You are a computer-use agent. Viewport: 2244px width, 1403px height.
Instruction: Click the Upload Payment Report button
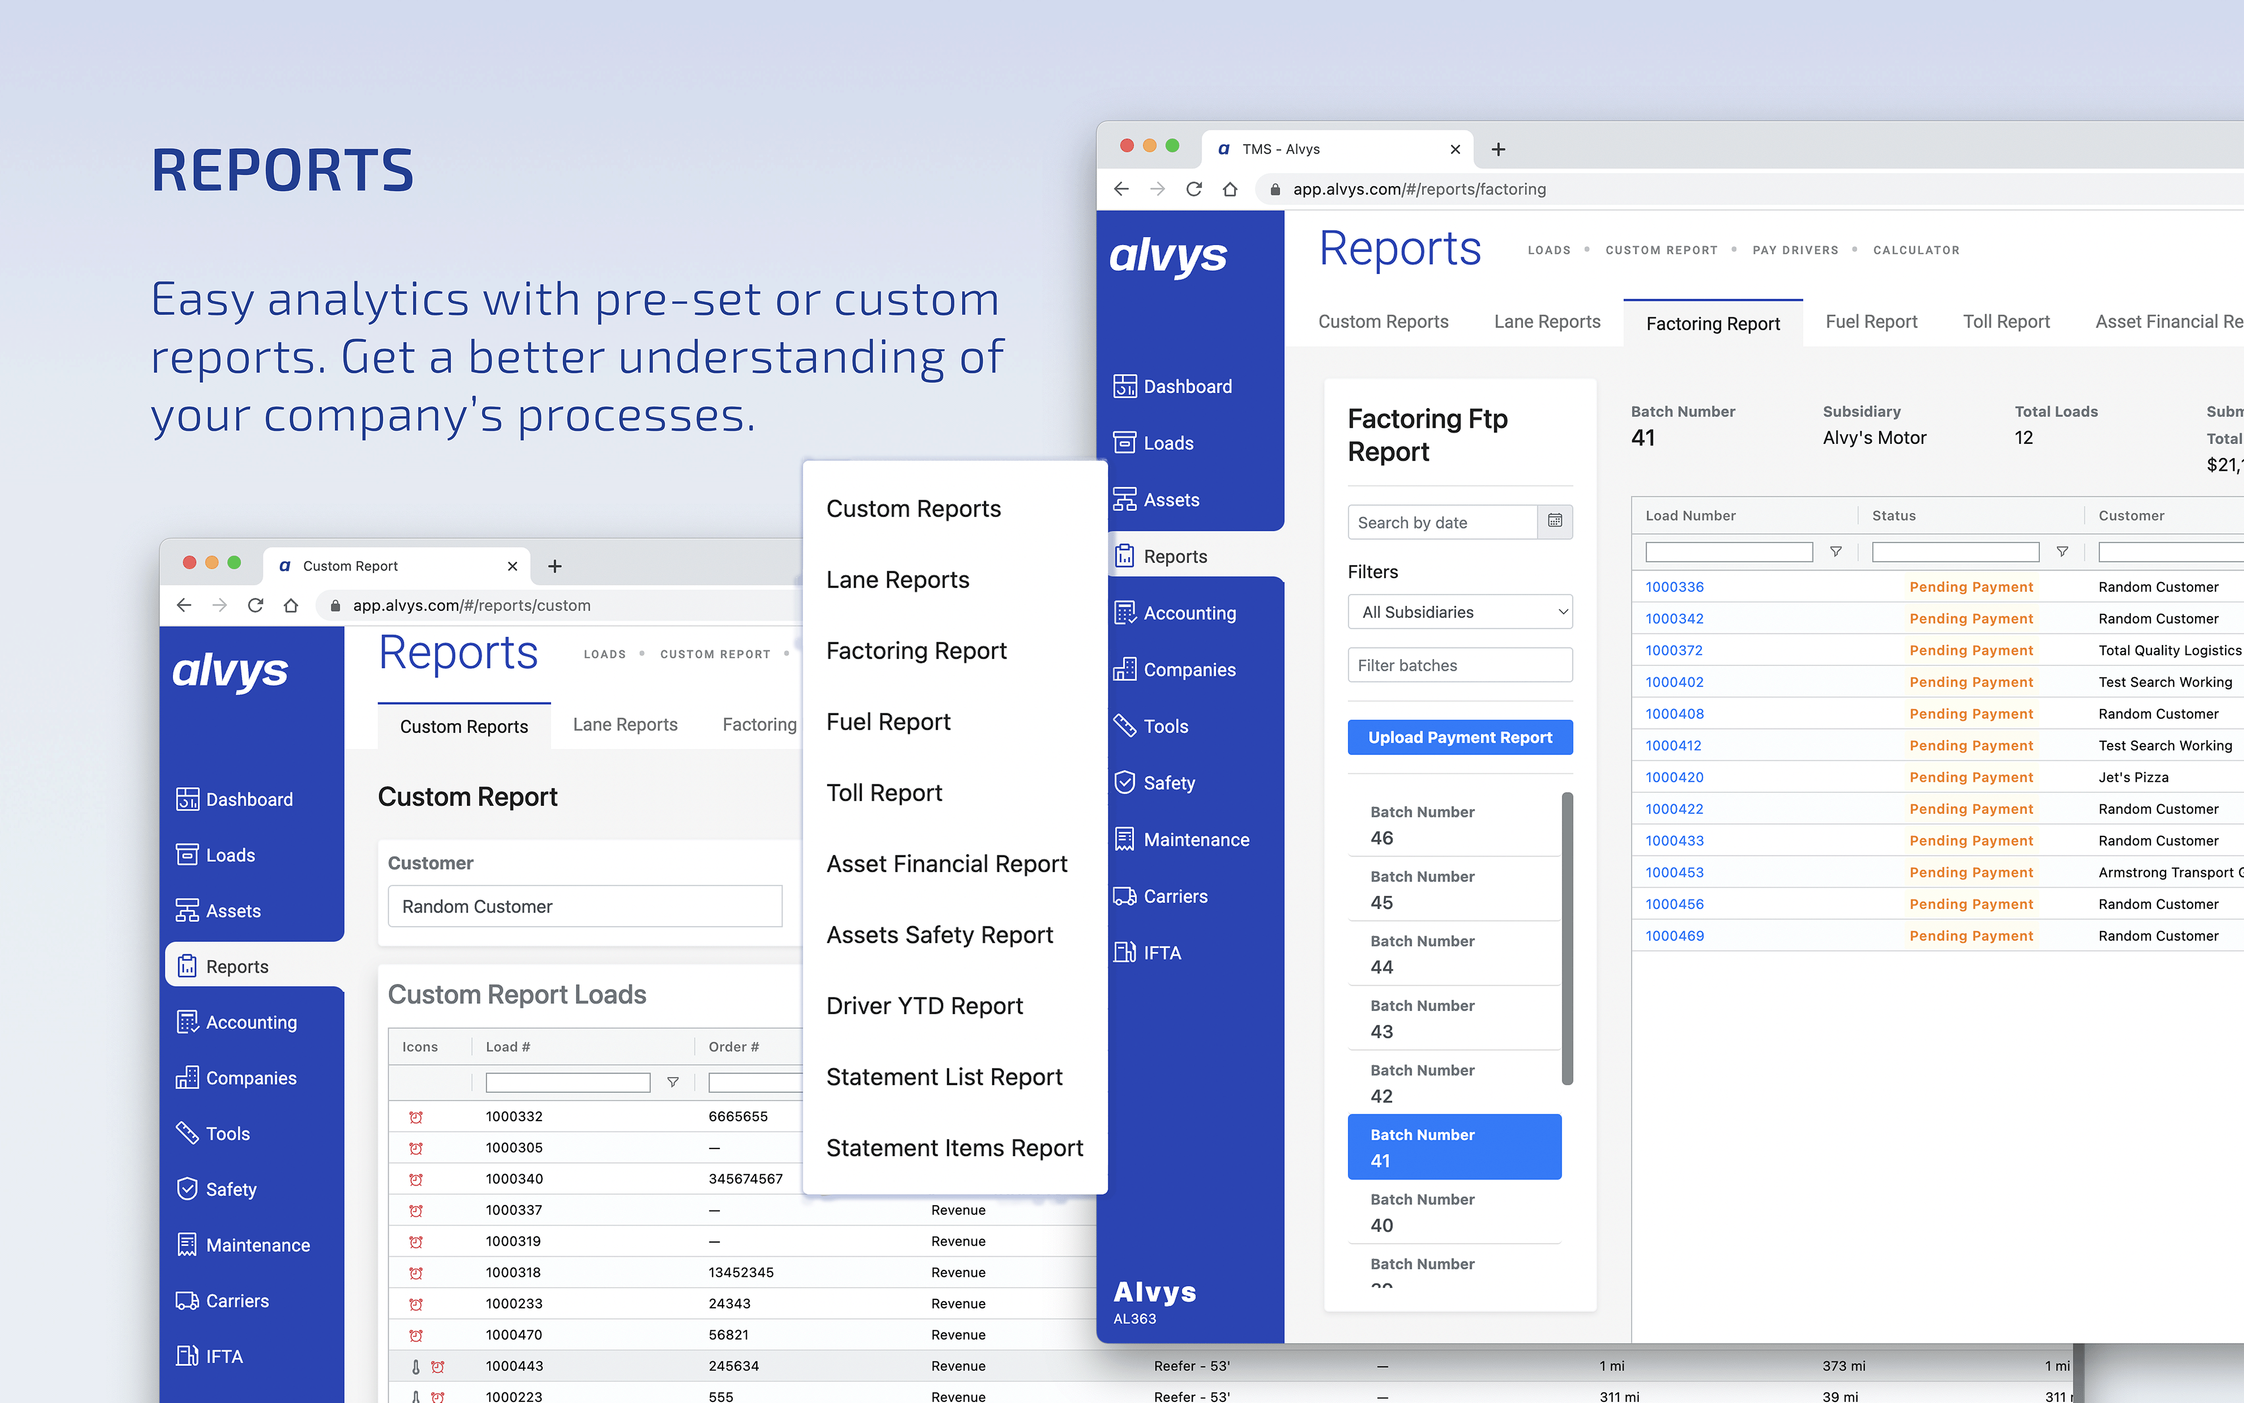1459,737
